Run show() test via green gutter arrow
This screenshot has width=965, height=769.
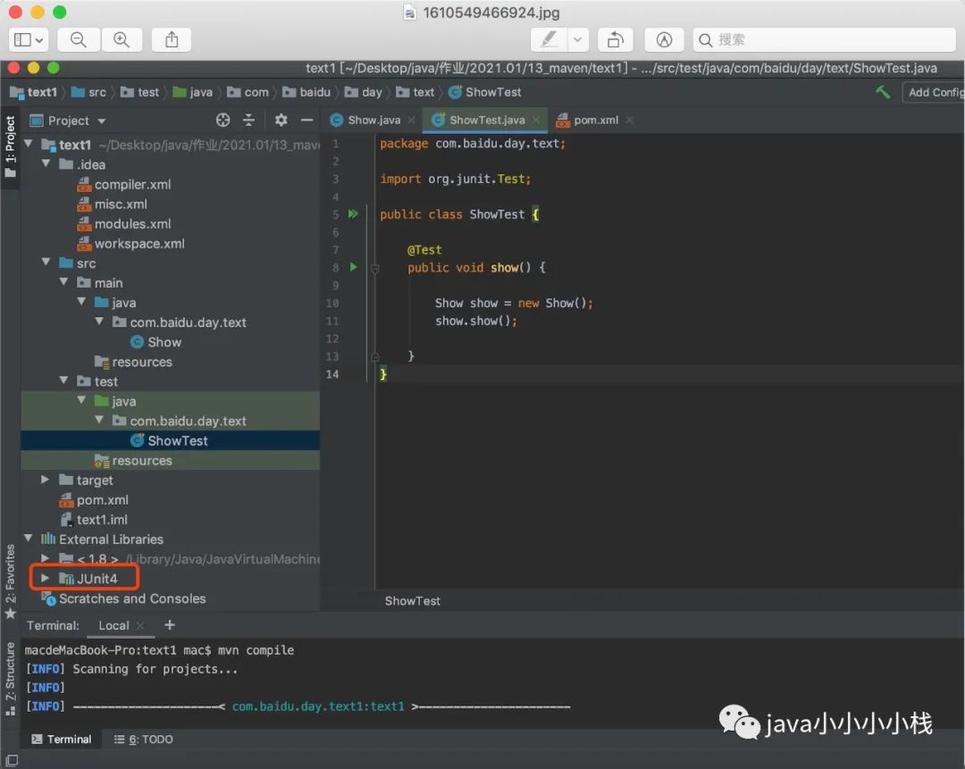click(353, 267)
